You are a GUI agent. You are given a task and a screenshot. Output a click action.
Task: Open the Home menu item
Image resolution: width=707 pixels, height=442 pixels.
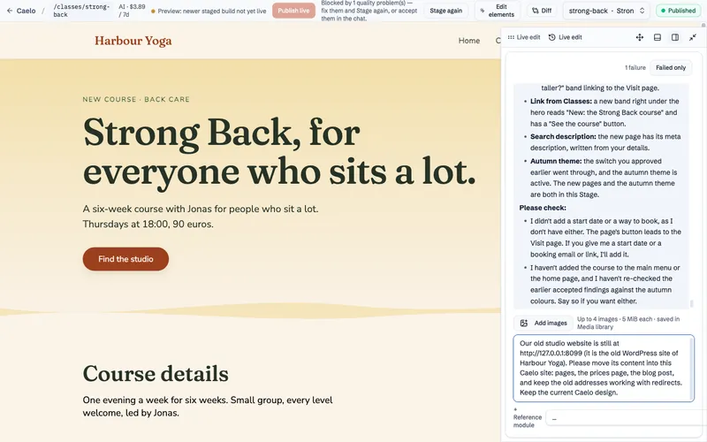point(469,41)
